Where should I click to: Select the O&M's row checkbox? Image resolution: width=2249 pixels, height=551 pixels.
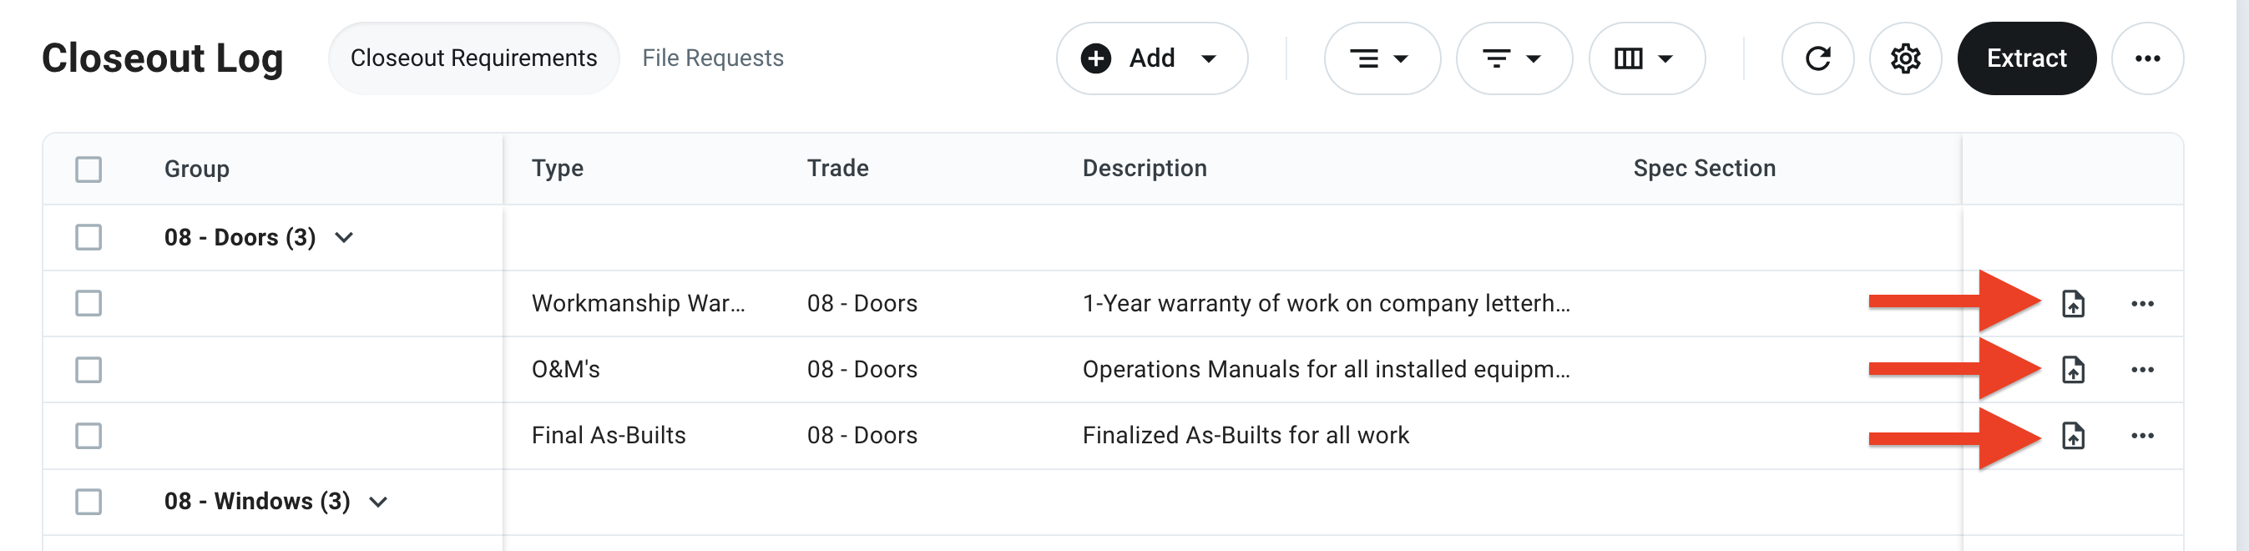pyautogui.click(x=88, y=369)
